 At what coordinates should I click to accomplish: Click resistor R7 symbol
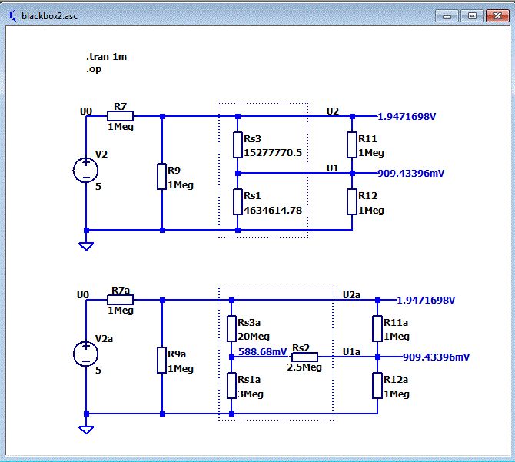click(120, 116)
